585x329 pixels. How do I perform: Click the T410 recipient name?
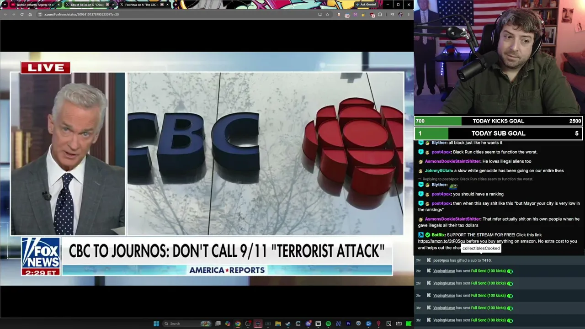pyautogui.click(x=486, y=260)
